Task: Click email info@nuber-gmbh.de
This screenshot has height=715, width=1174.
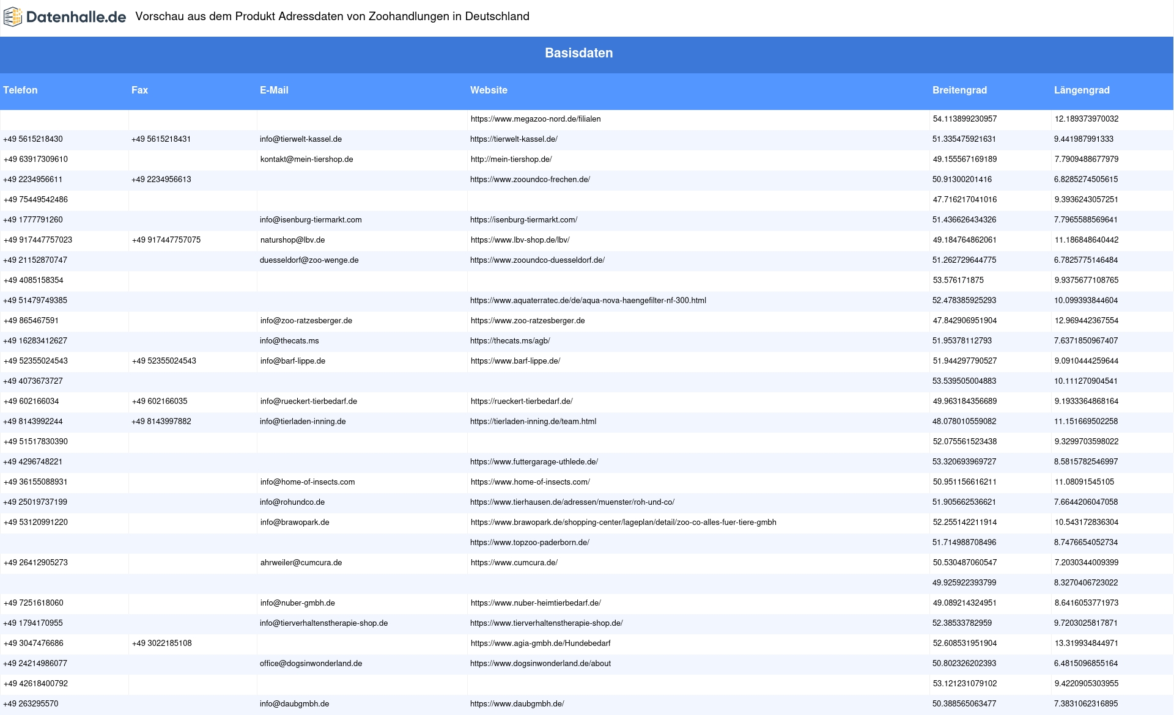Action: [298, 603]
